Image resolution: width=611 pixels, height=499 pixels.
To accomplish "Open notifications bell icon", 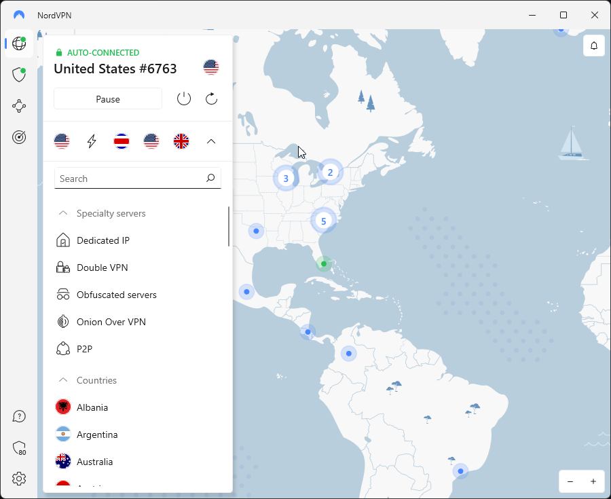I will click(x=594, y=45).
